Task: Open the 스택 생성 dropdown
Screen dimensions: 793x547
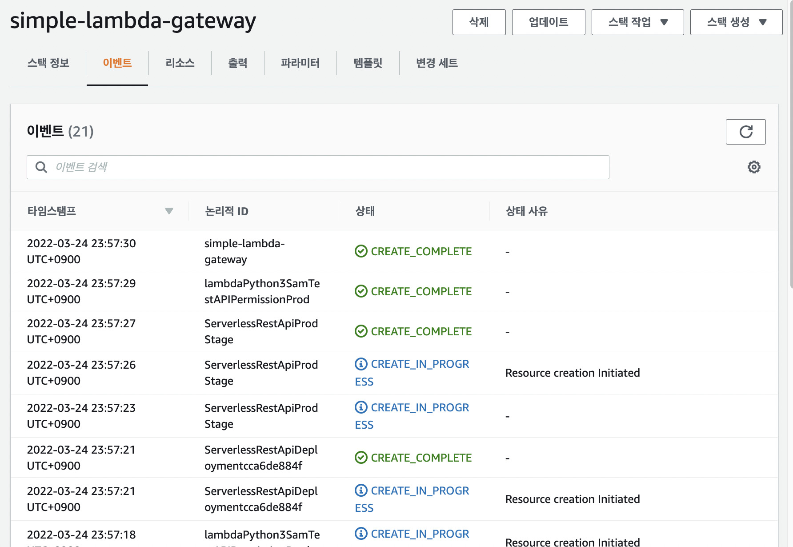Action: coord(736,22)
